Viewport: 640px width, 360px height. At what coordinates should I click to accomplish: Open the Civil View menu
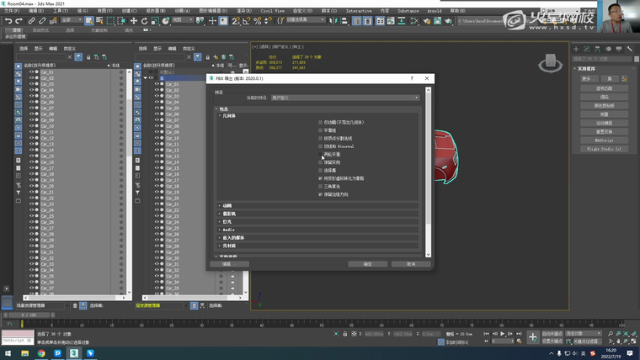(273, 11)
